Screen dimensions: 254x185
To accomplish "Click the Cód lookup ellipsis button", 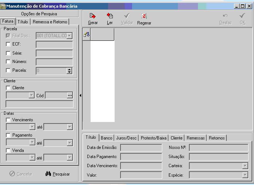I will click(70, 95).
